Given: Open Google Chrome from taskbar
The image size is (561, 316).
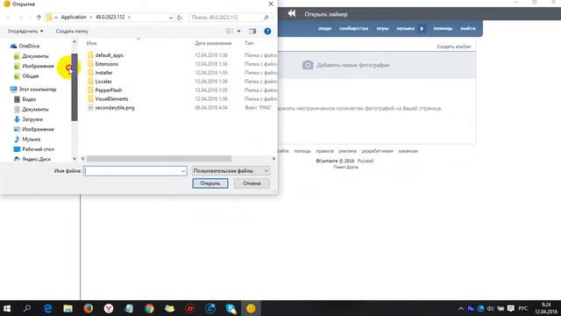Looking at the screenshot, I should tap(149, 308).
